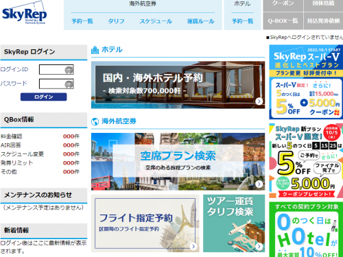Click the クーポン button
Screen dimensions: 343x257
pos(283,5)
